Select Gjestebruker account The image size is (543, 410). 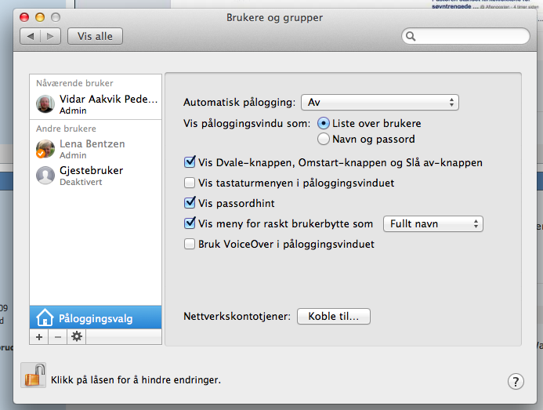coord(96,176)
